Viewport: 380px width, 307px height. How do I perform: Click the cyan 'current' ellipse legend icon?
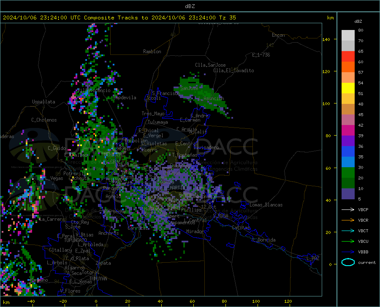pos(348,262)
